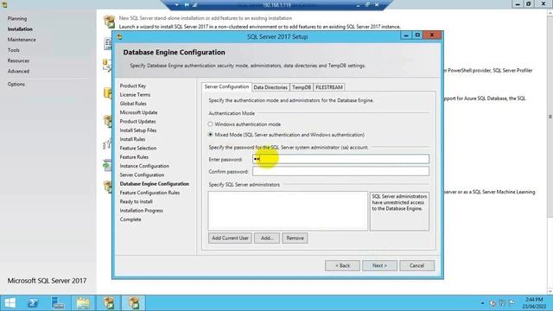Open the TempDB tab
553x311 pixels.
[302, 87]
